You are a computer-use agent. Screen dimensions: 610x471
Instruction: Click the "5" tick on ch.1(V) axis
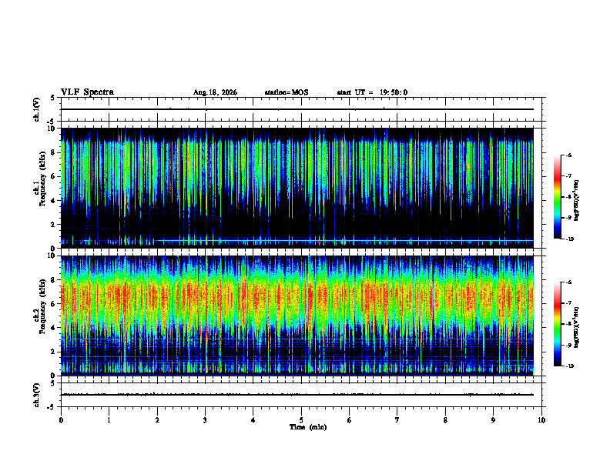point(52,99)
